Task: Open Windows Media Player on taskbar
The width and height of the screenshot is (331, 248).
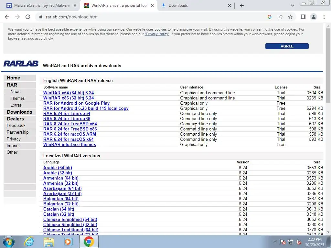Action: point(69,242)
